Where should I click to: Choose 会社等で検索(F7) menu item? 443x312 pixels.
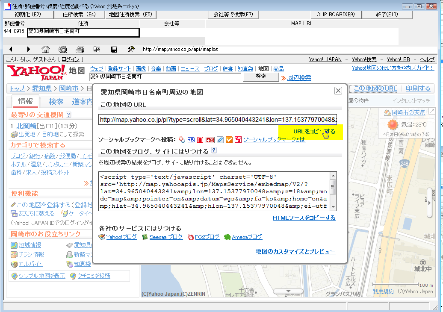[x=233, y=15]
